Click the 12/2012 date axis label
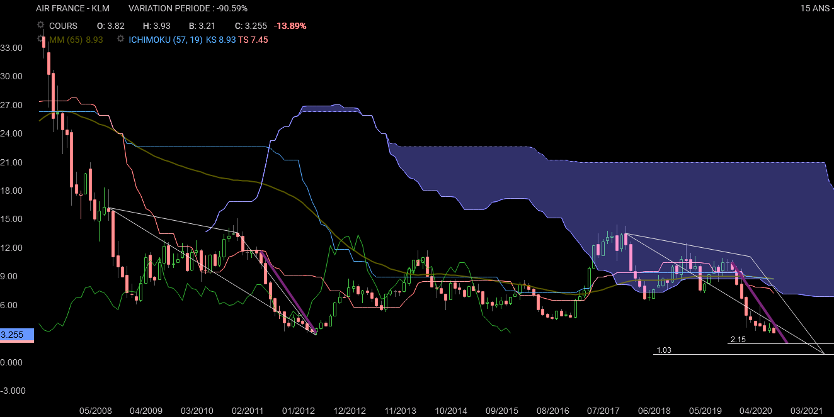 [x=350, y=411]
